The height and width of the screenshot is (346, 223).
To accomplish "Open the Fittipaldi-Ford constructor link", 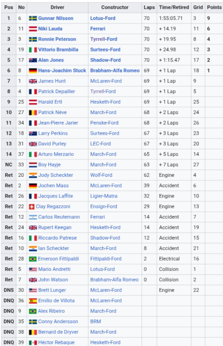I will 106,259.
